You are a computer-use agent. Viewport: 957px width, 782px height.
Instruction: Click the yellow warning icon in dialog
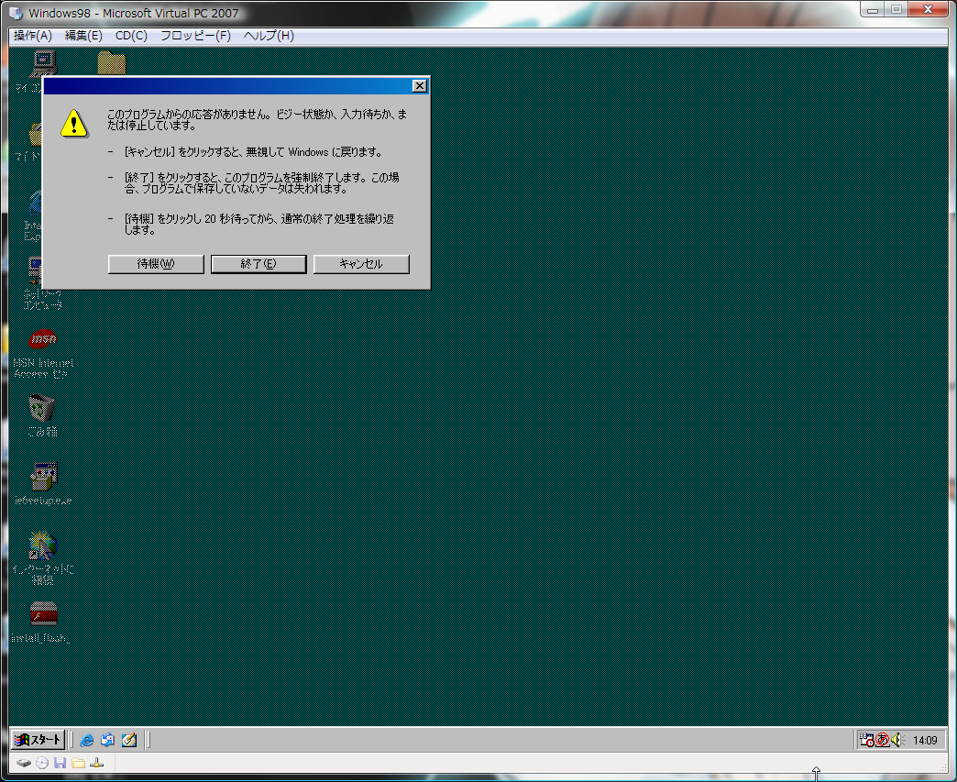[74, 123]
